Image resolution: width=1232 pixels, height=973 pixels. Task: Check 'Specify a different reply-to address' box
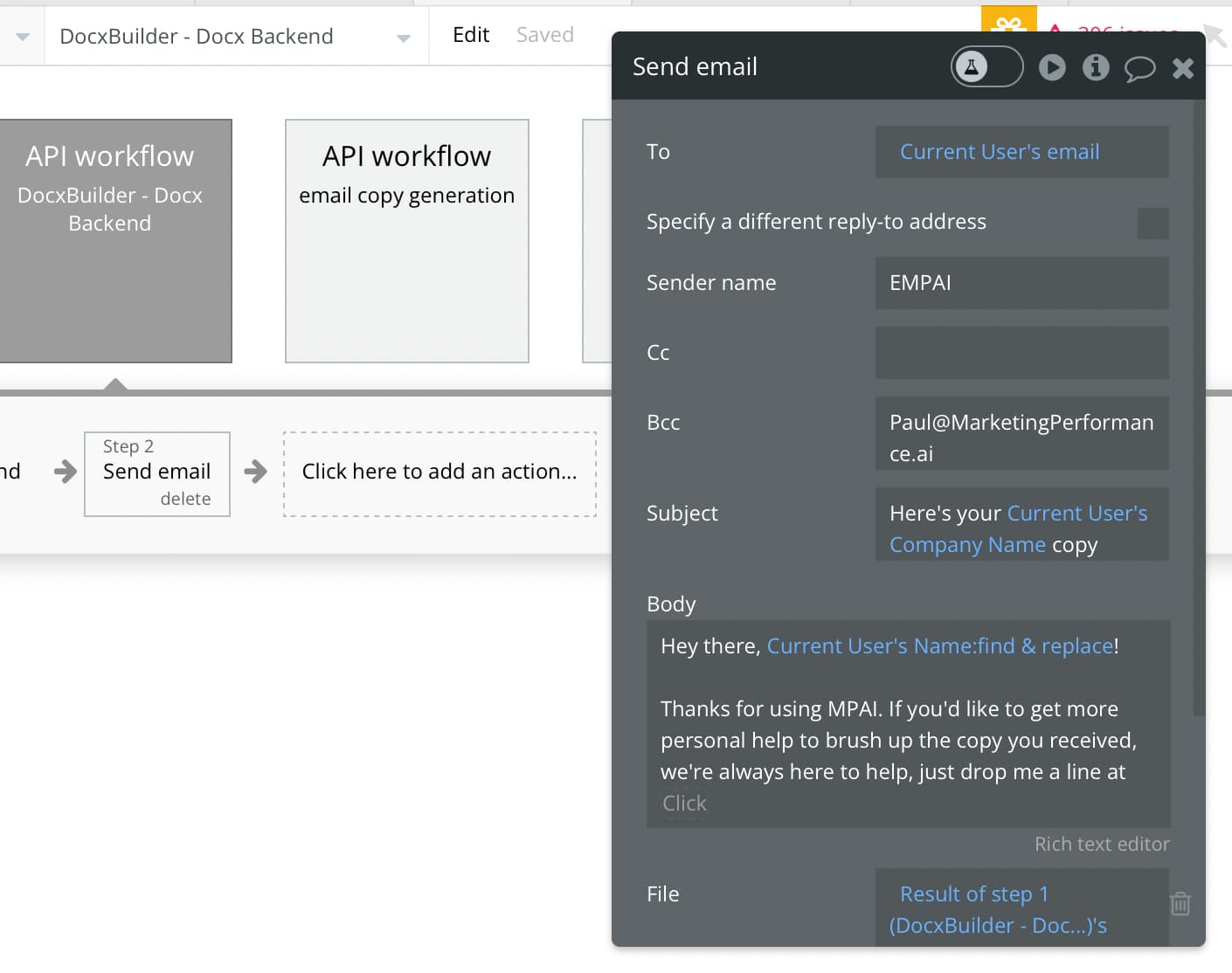click(1152, 224)
